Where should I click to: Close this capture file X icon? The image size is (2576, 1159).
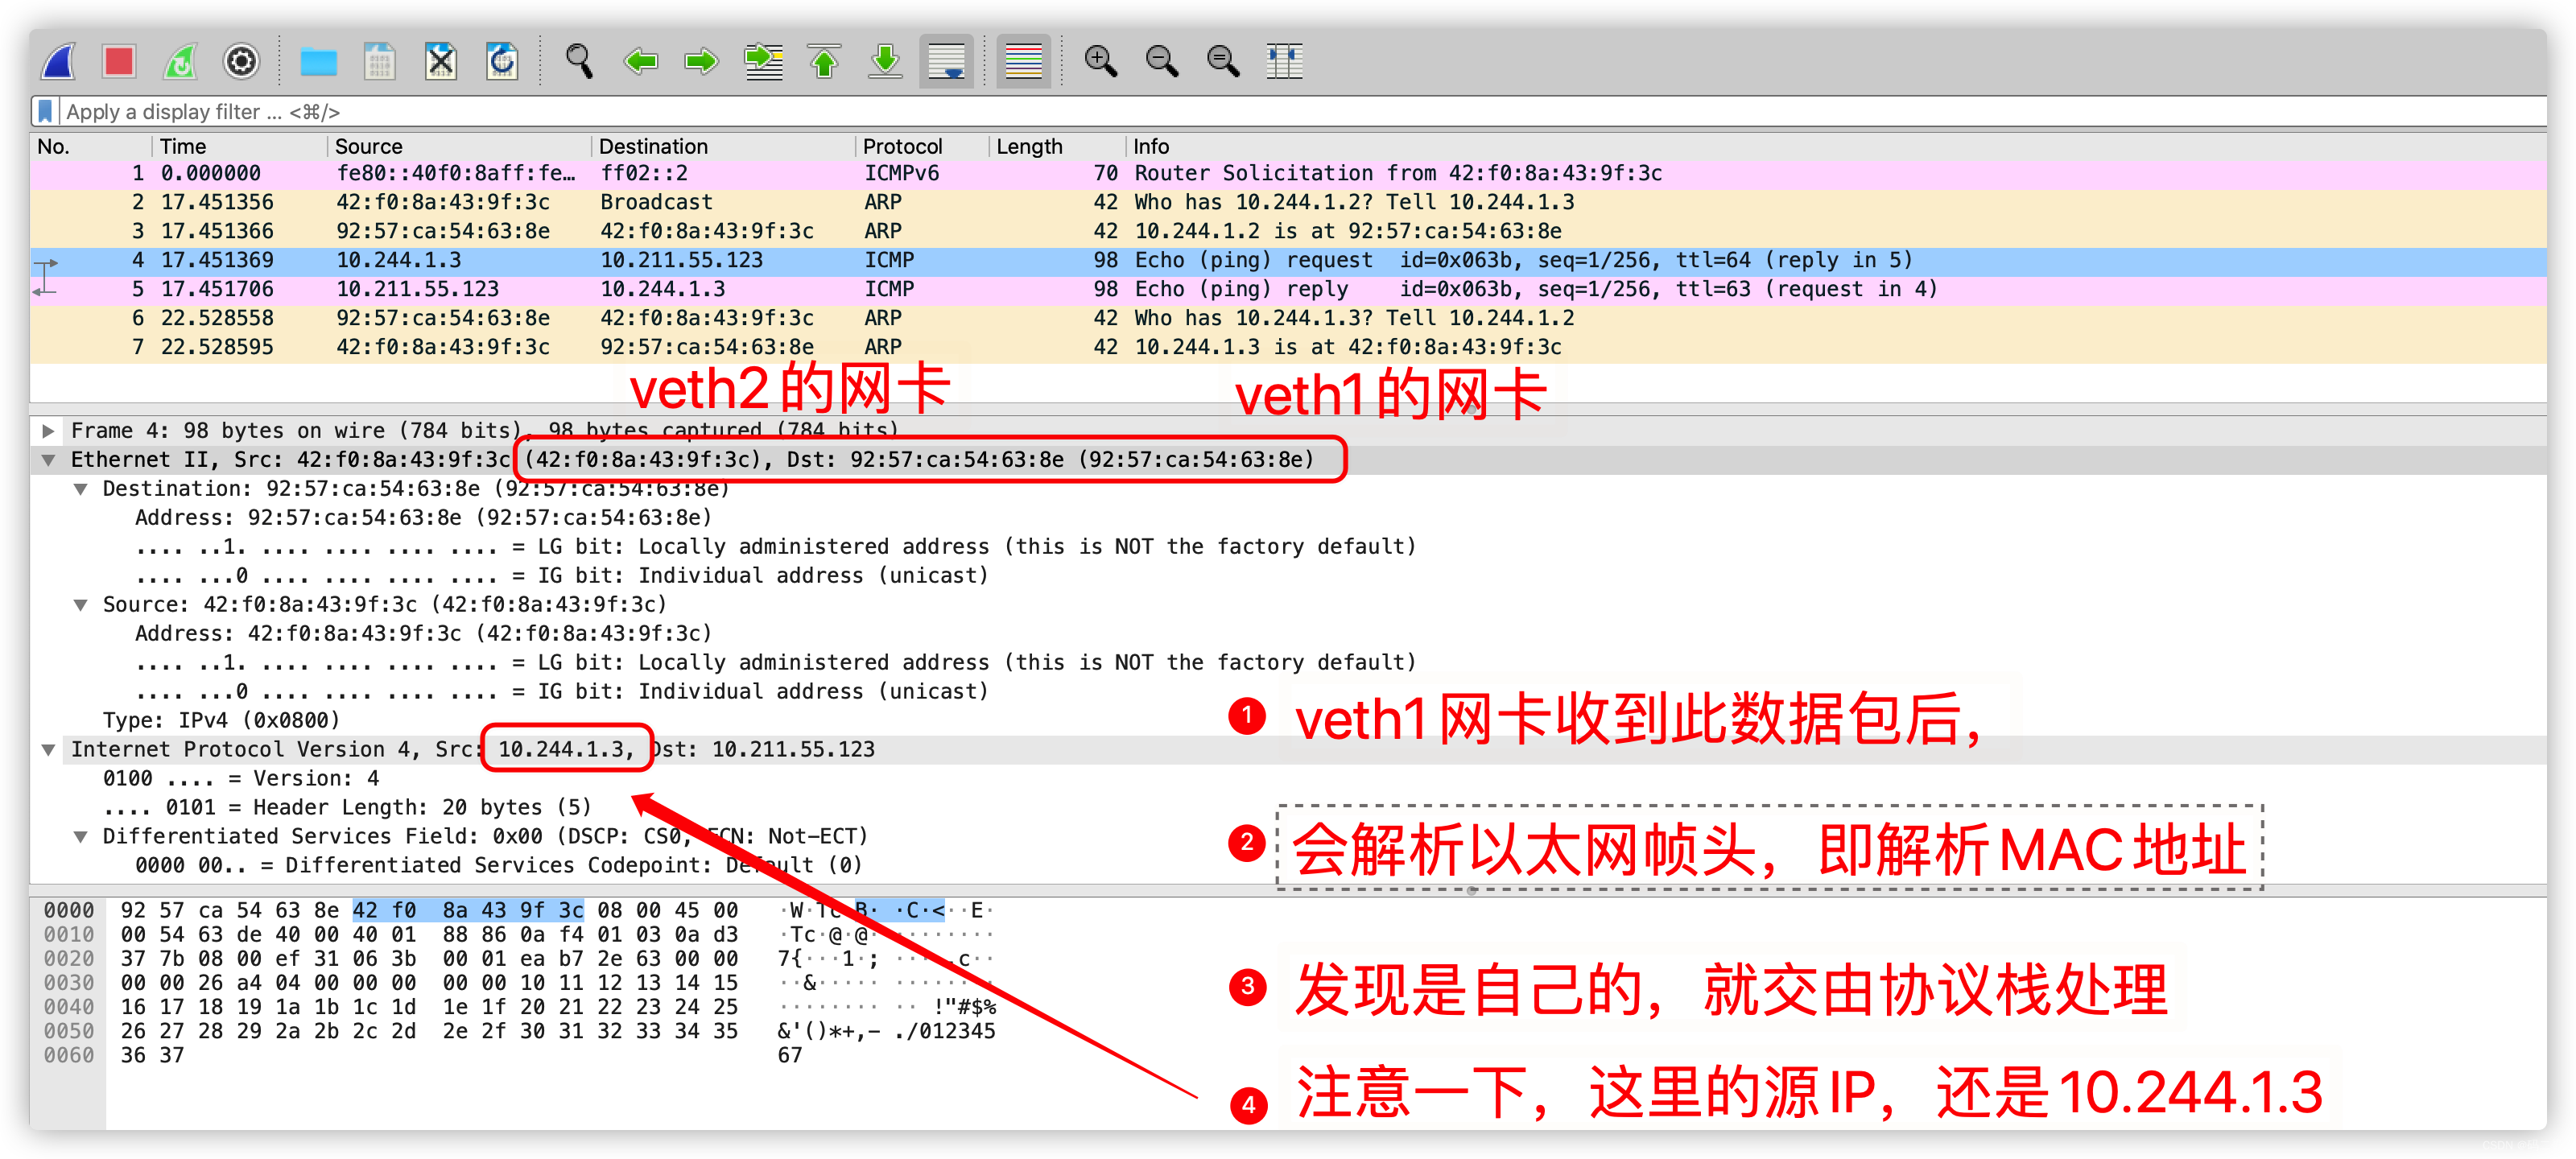click(x=441, y=61)
